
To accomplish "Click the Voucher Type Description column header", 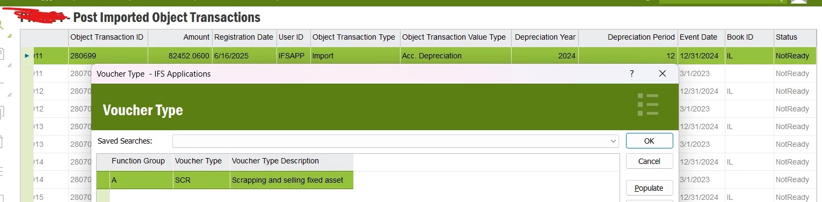I will point(292,161).
